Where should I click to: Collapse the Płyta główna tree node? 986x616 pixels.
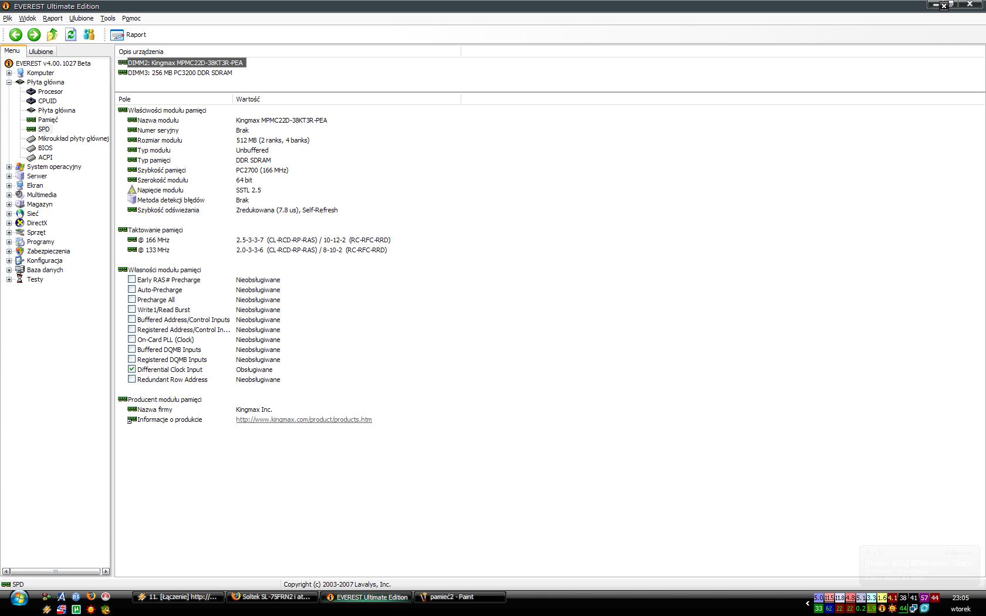click(9, 82)
